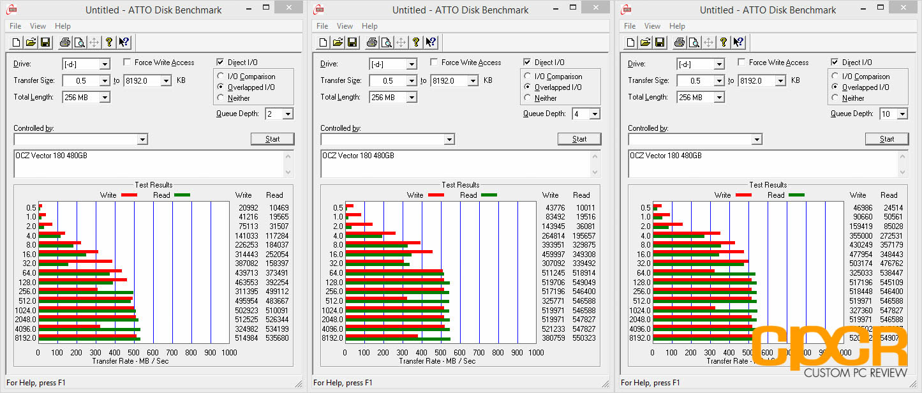Screen dimensions: 922x393
Task: Click the New file icon in middle window
Action: click(x=324, y=43)
